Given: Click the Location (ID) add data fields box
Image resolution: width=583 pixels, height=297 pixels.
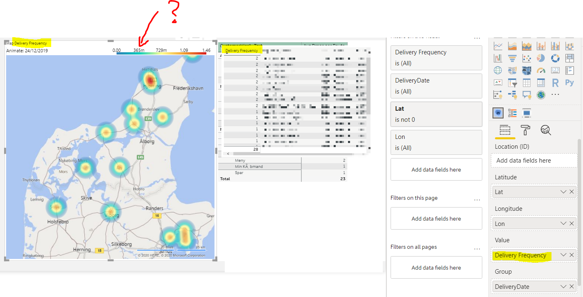Looking at the screenshot, I should [x=534, y=160].
